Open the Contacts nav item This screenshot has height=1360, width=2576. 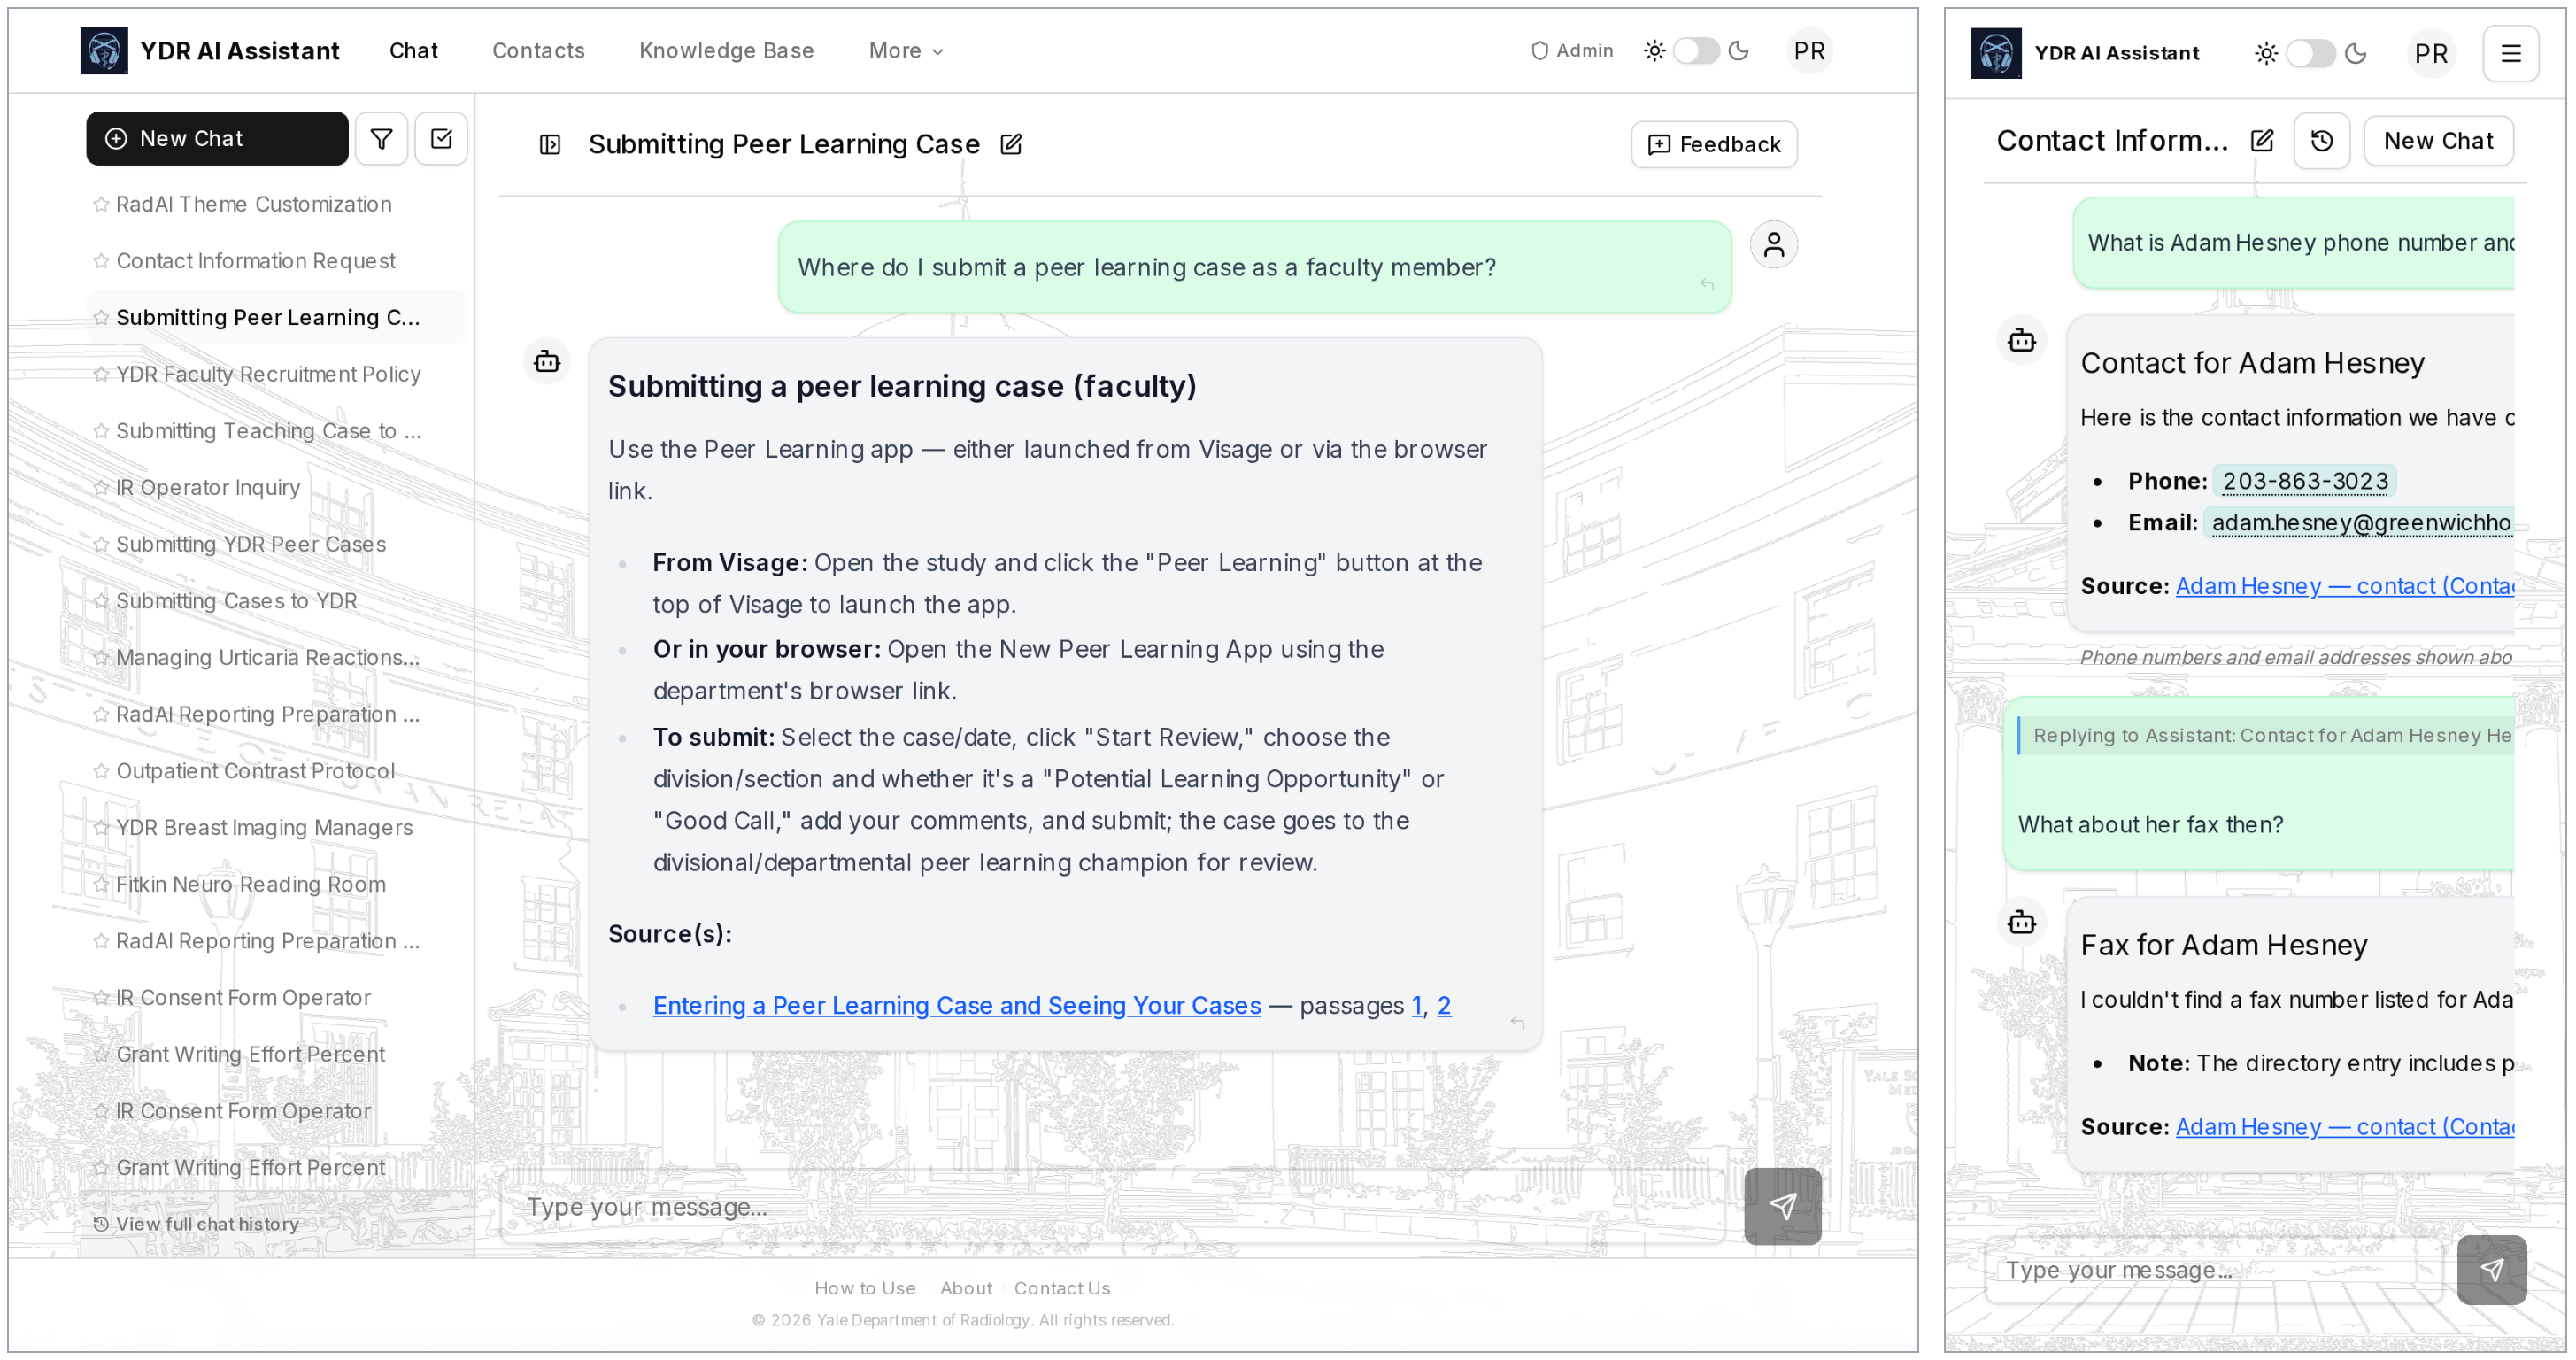point(538,51)
